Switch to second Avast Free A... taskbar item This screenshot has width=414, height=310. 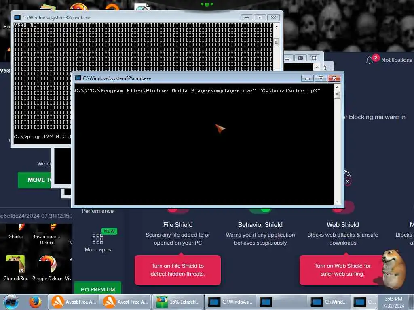tap(125, 302)
